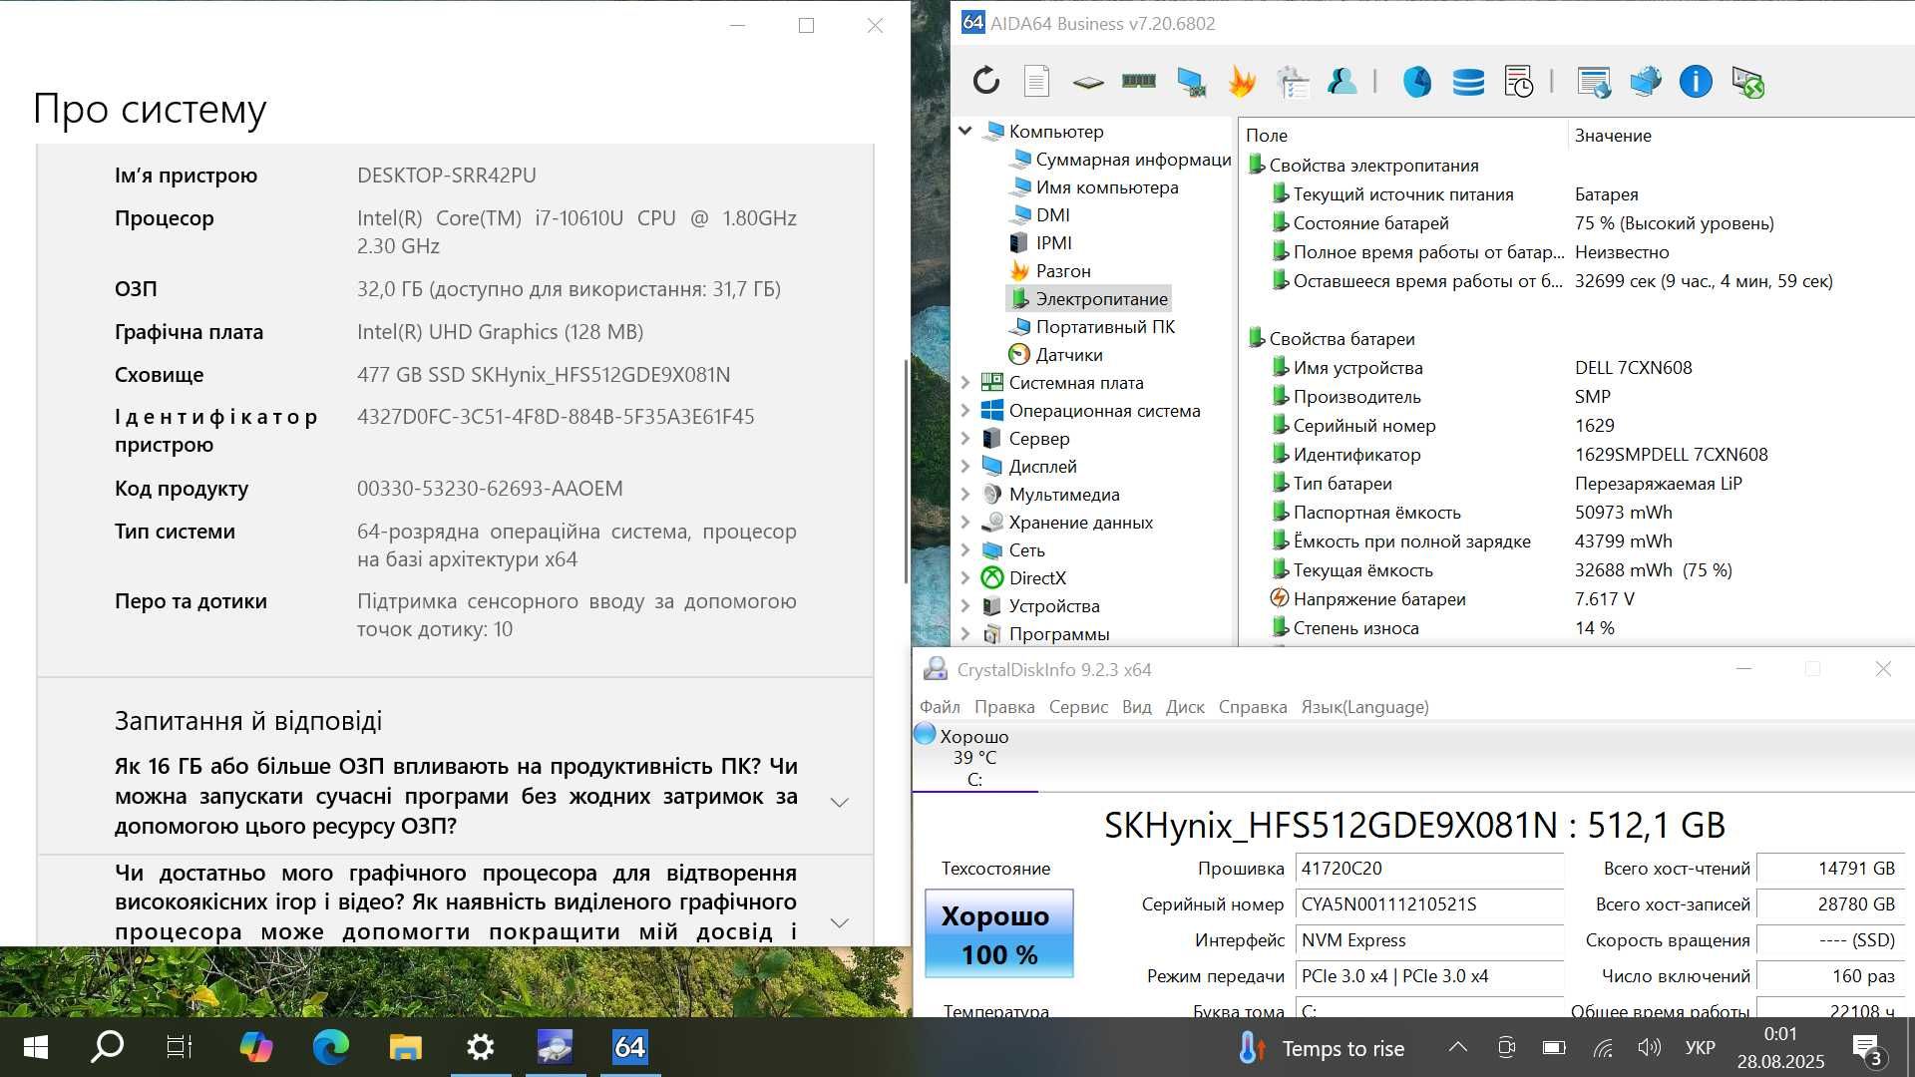Expand the Сервер tree node
This screenshot has width=1915, height=1077.
(964, 438)
